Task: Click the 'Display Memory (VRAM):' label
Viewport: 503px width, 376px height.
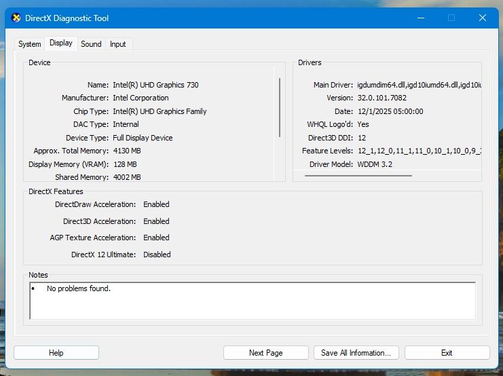Action: tap(69, 164)
